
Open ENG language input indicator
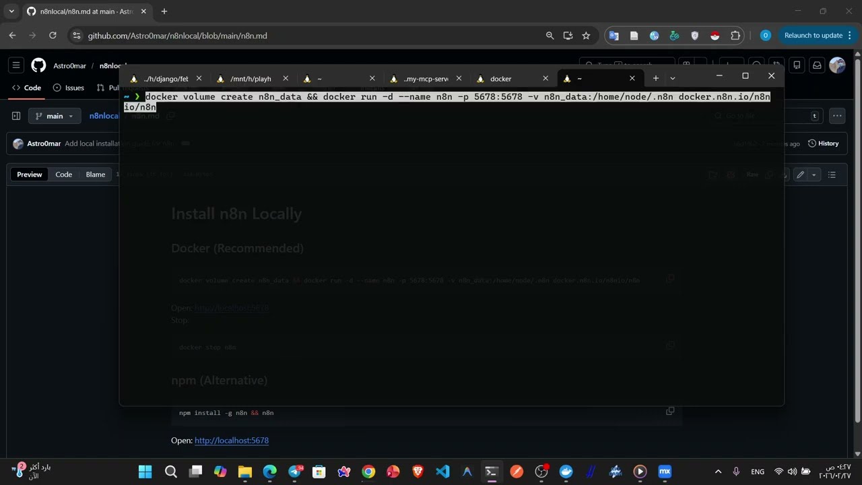[758, 472]
